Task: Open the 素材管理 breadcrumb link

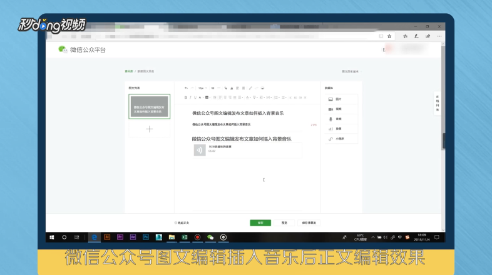Action: tap(129, 71)
